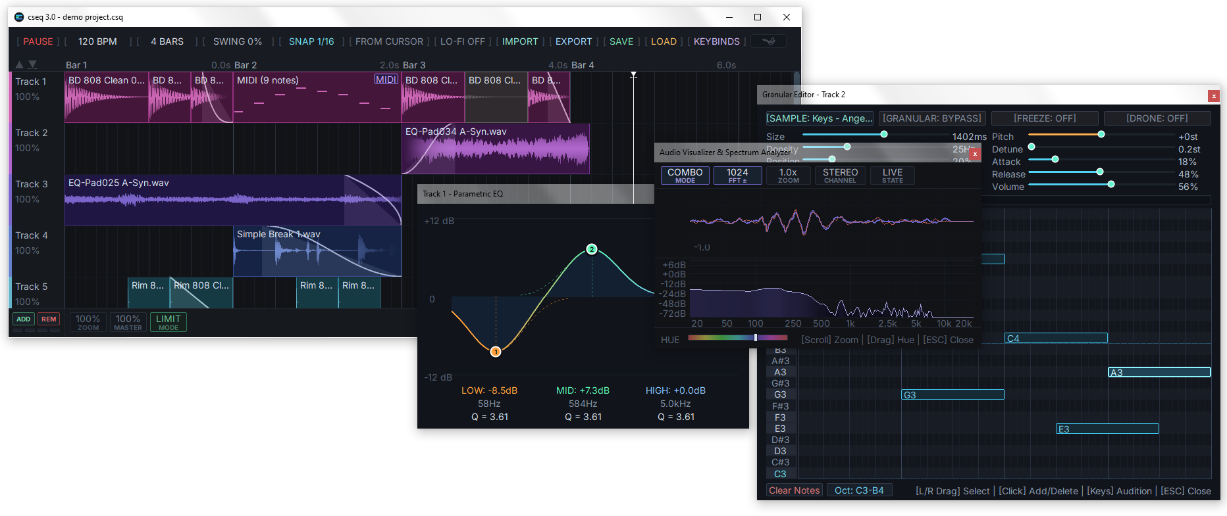1227x516 pixels.
Task: Change the SNAP 1/16 setting
Action: point(311,41)
